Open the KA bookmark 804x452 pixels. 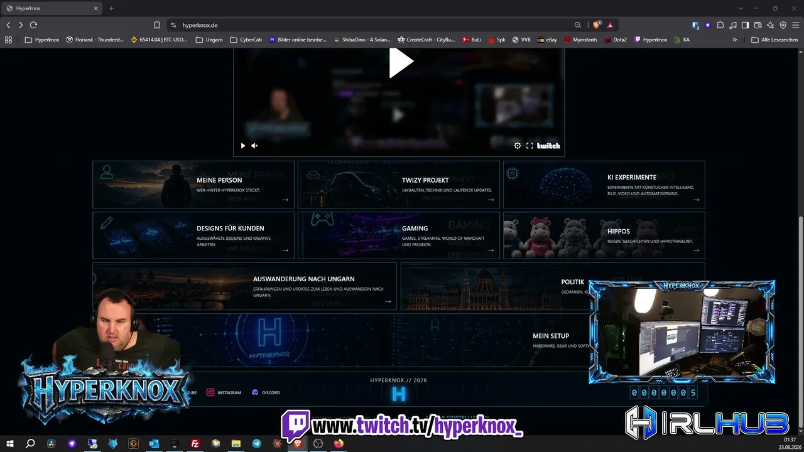[682, 40]
